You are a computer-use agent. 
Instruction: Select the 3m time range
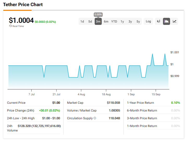coord(98,22)
